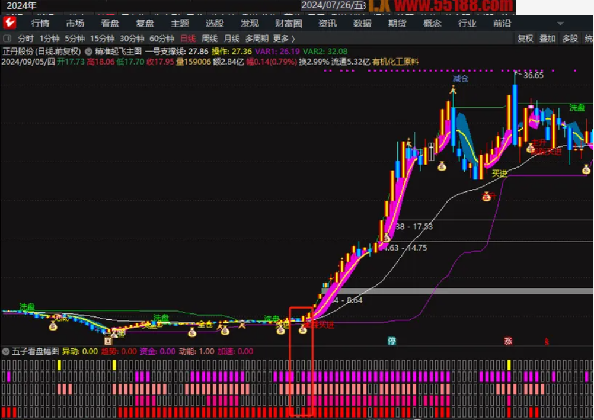Click the red app logo icon
Image resolution: width=594 pixels, height=420 pixels.
pos(9,23)
